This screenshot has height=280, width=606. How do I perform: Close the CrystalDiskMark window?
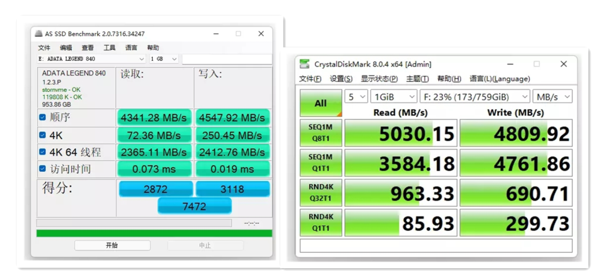[x=564, y=64]
